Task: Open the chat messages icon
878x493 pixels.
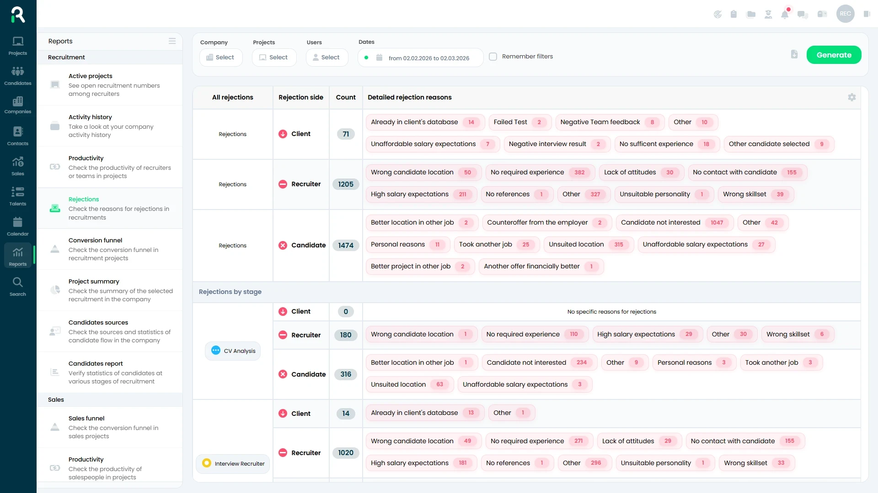Action: tap(803, 14)
